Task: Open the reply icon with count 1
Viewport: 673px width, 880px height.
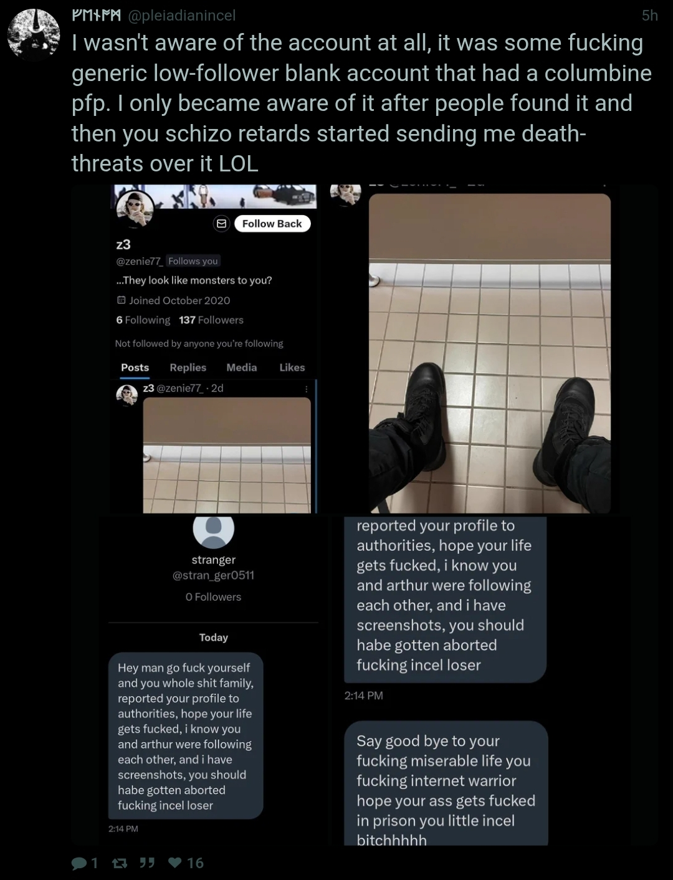Action: tap(84, 863)
